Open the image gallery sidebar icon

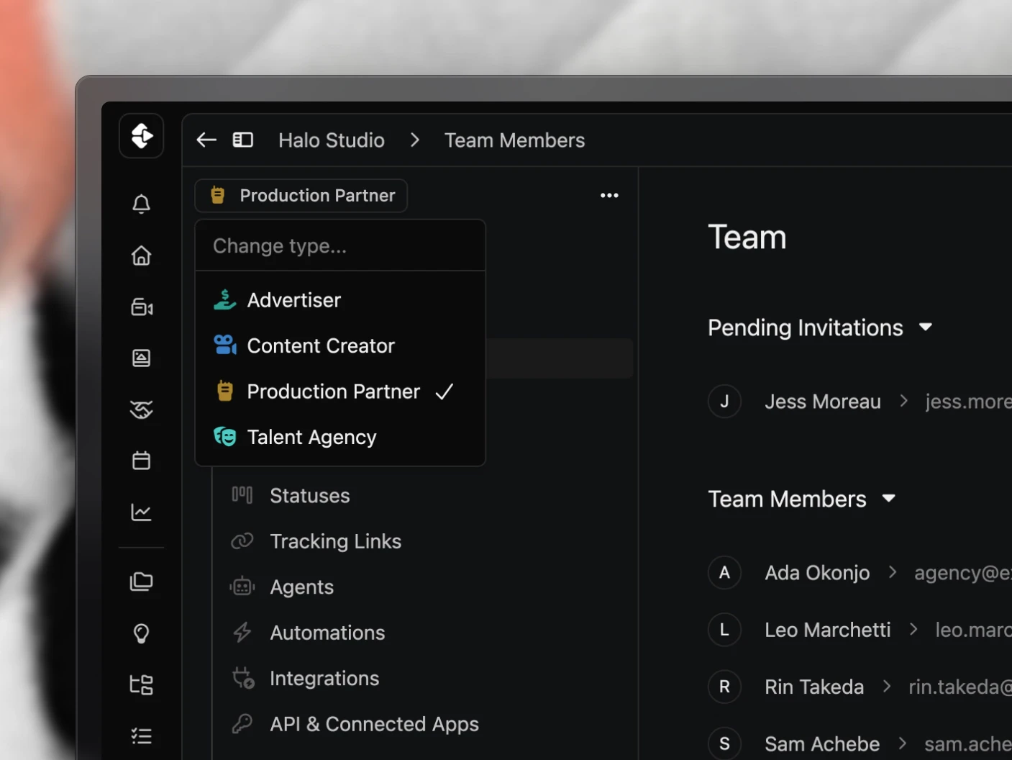[142, 358]
